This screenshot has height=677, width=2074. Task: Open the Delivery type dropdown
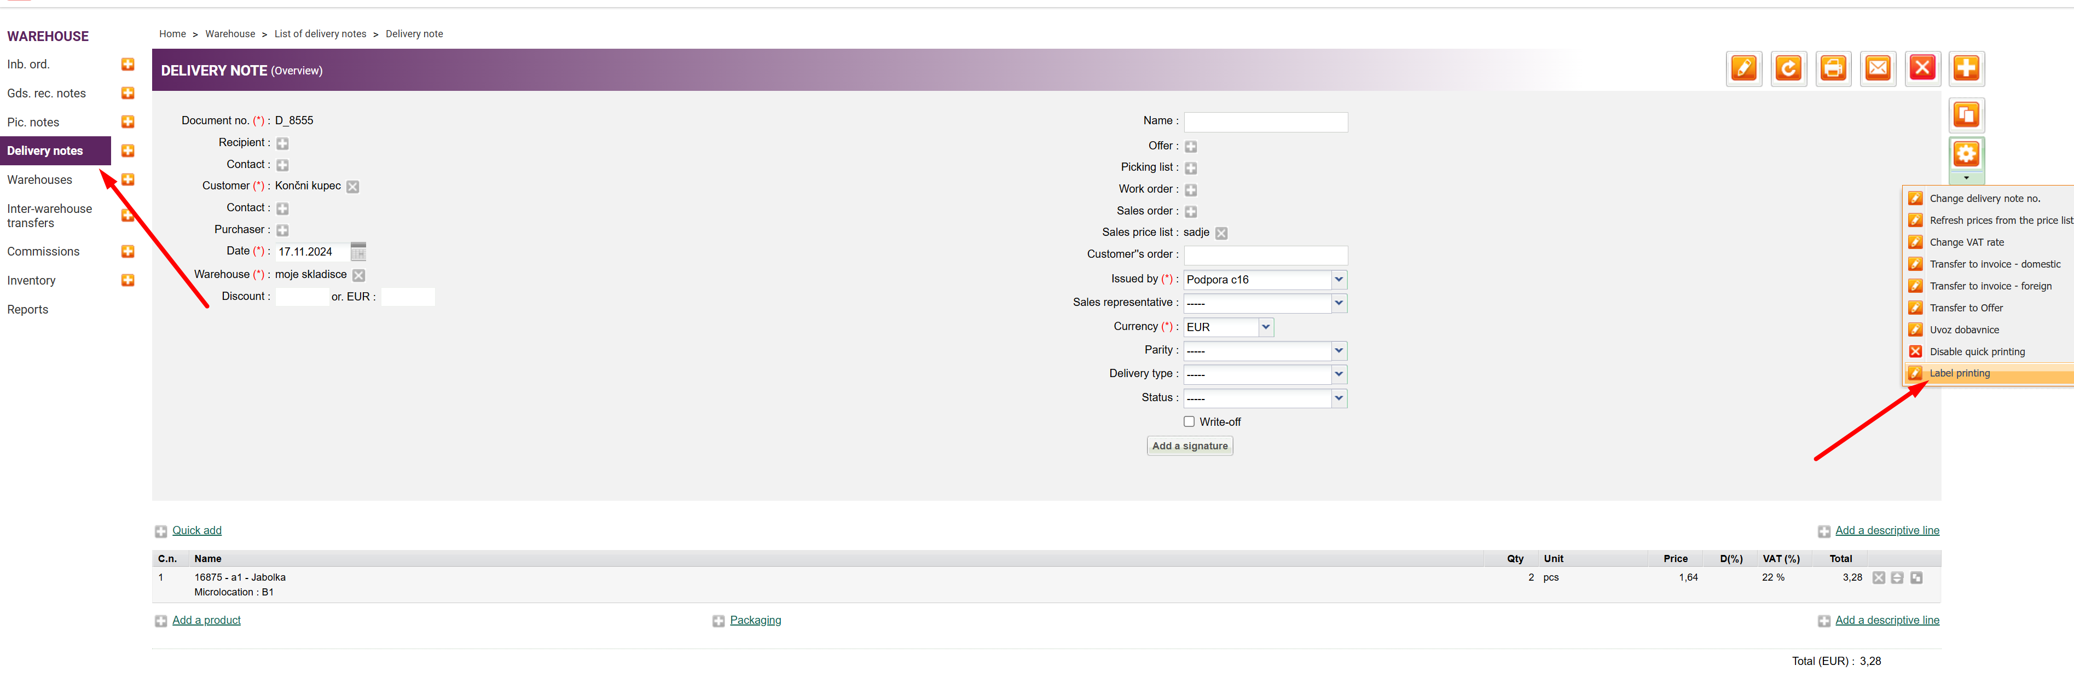click(x=1338, y=374)
